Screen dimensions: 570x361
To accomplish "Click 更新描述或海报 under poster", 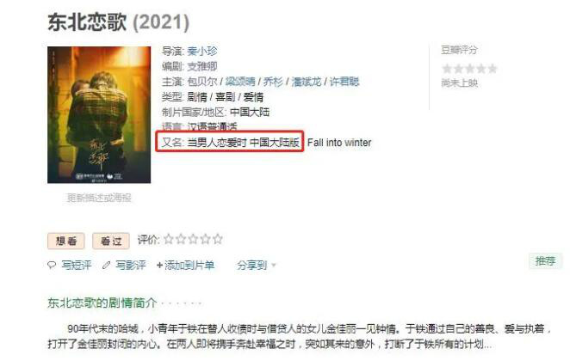I will [x=99, y=198].
